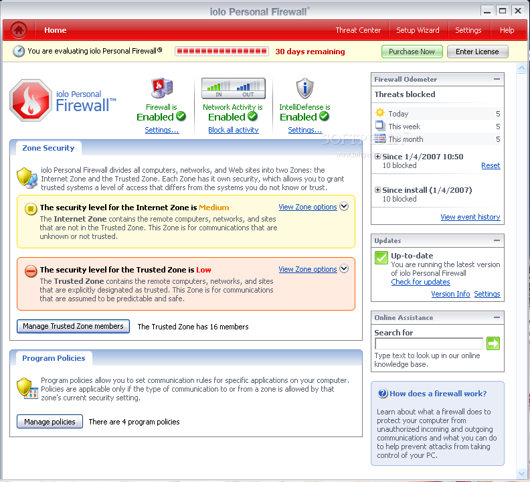The width and height of the screenshot is (530, 482).
Task: Click the Firewall Enabled green checkmark
Action: 181,116
